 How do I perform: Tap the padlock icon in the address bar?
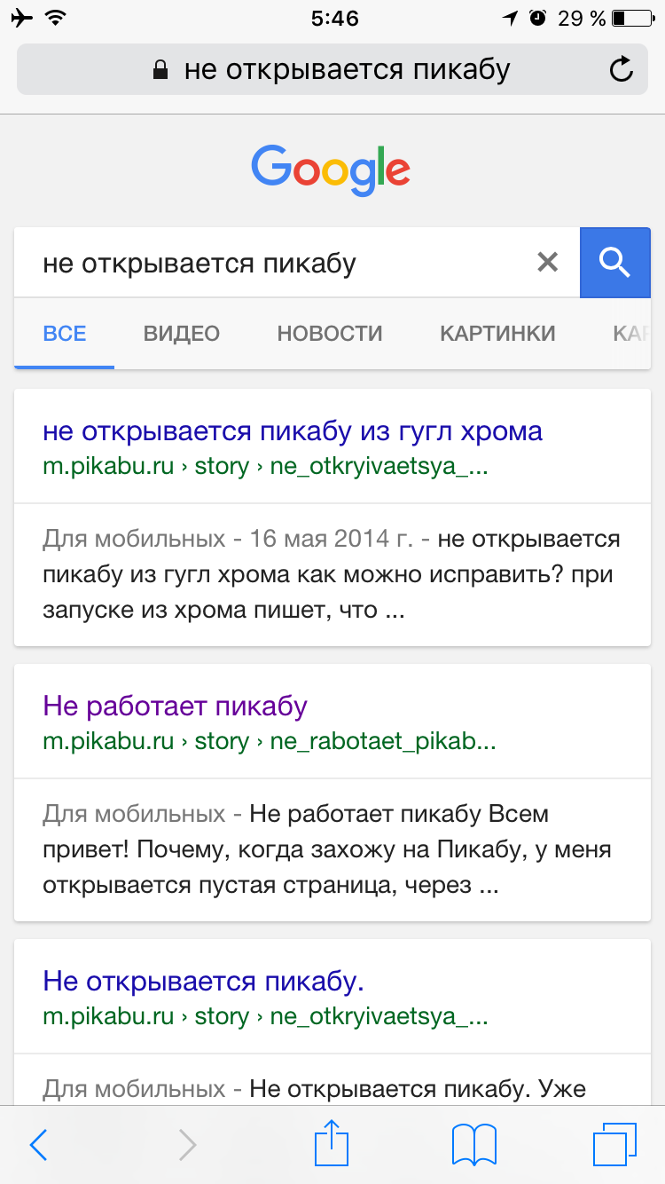(160, 69)
